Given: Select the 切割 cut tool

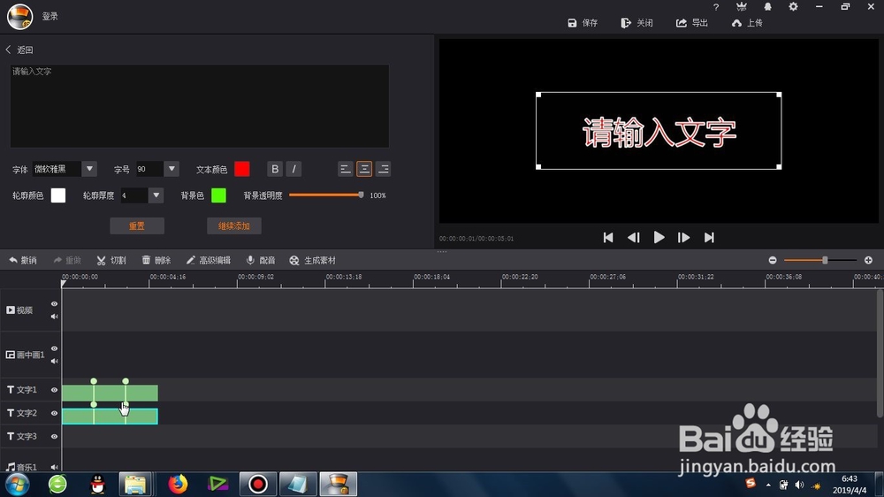Looking at the screenshot, I should (x=111, y=260).
